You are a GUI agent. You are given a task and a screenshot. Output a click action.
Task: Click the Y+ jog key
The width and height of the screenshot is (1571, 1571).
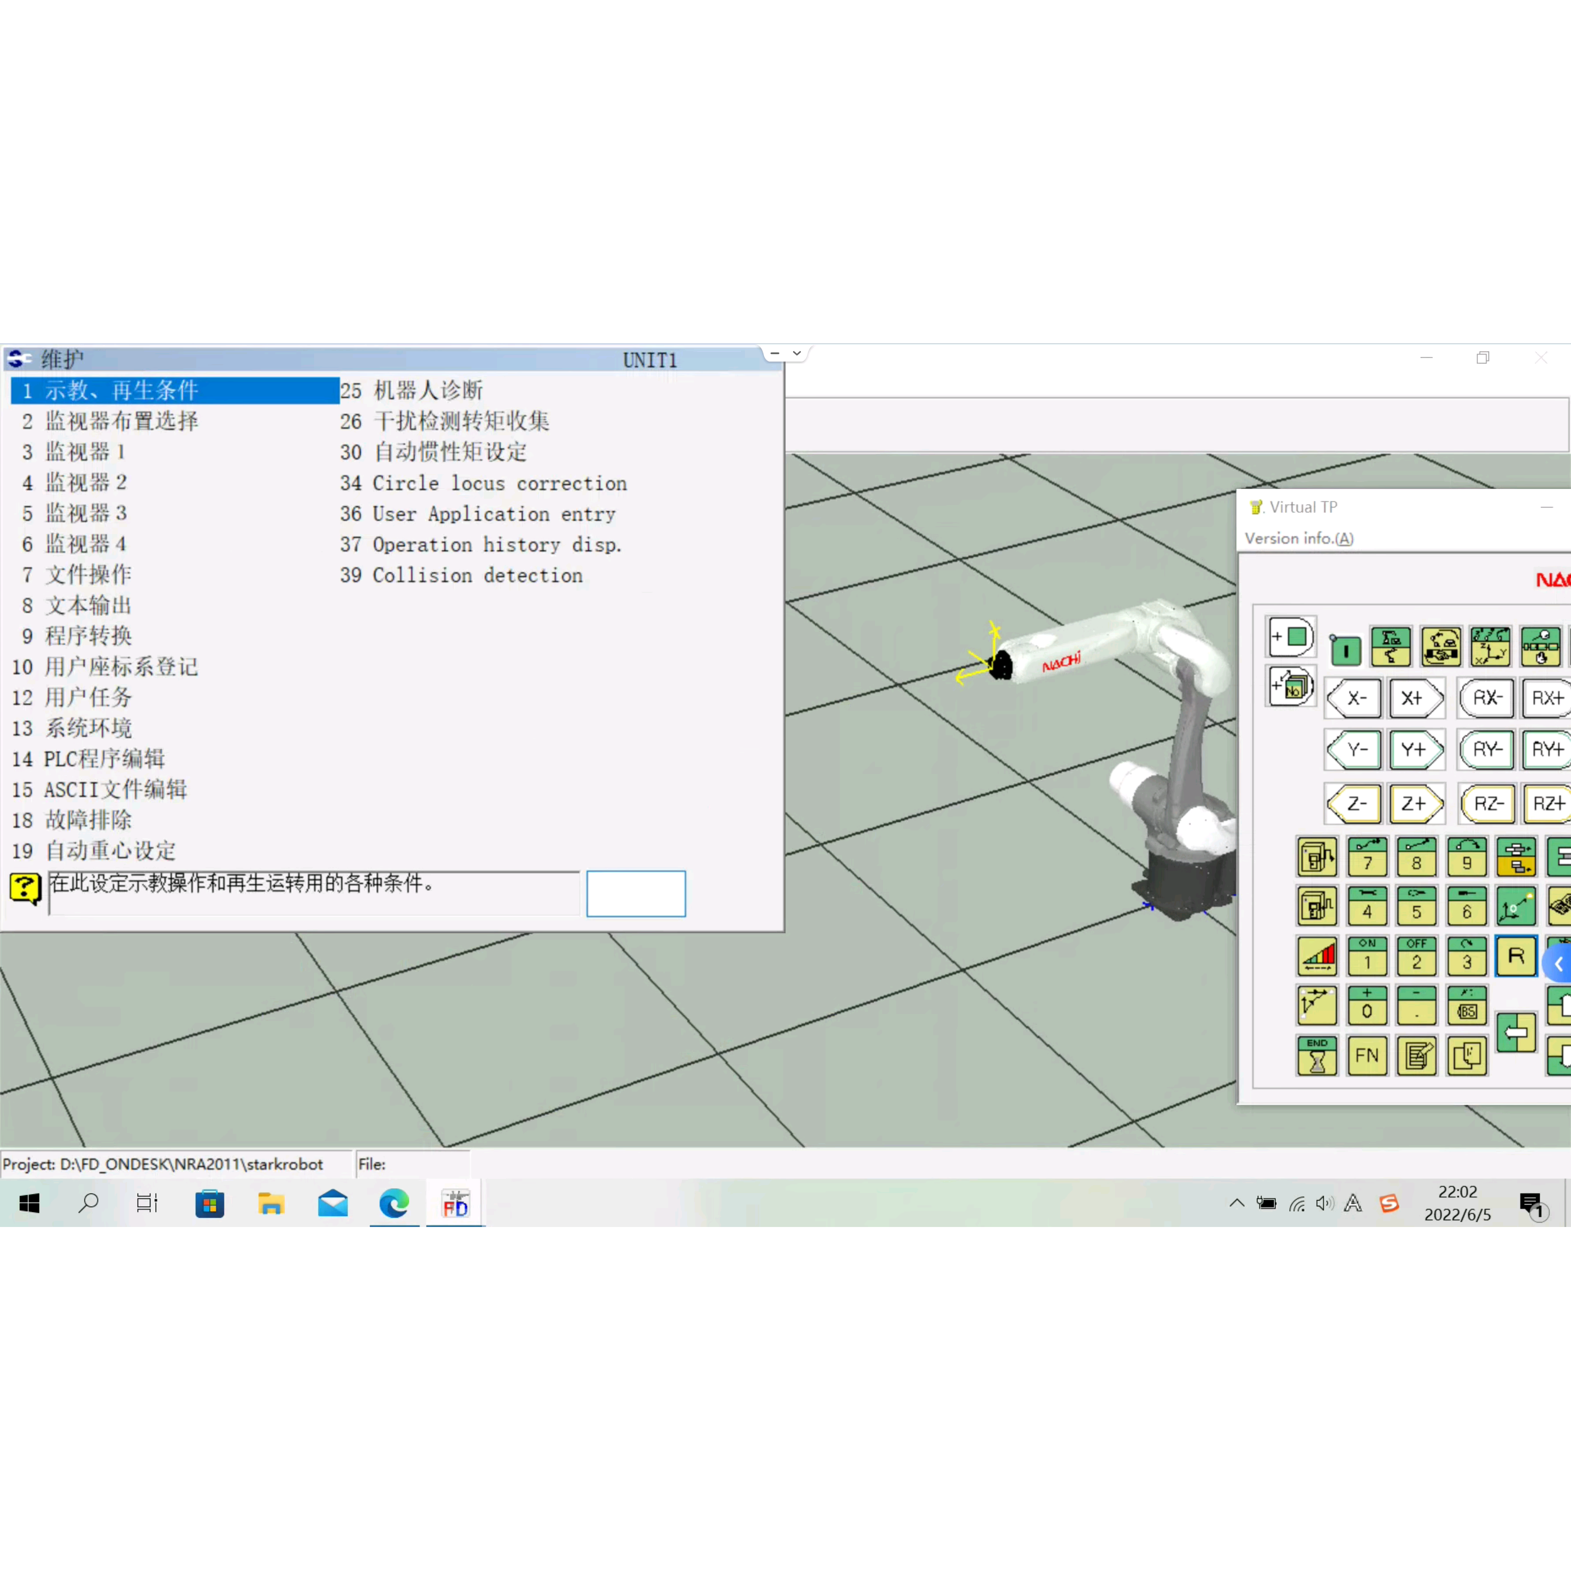pyautogui.click(x=1416, y=750)
